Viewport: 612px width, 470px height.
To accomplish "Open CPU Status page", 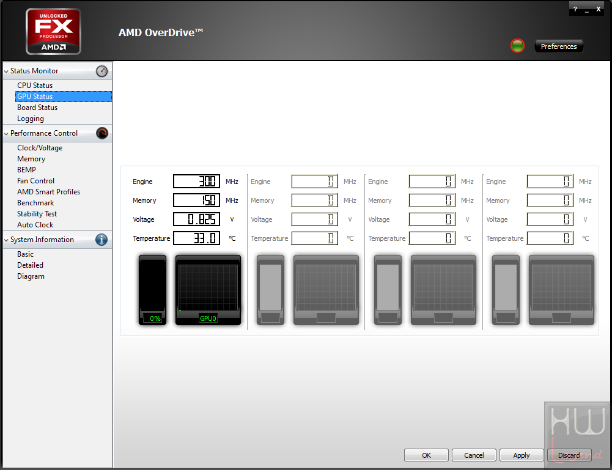I will pos(35,86).
